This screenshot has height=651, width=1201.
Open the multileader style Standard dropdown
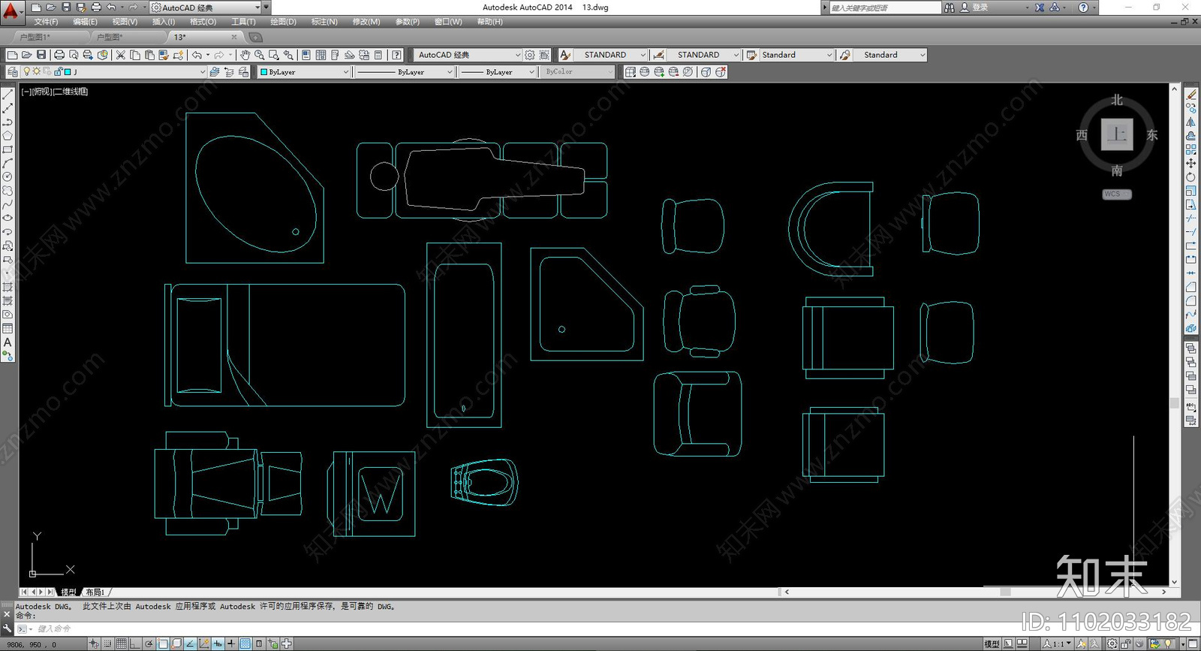890,55
